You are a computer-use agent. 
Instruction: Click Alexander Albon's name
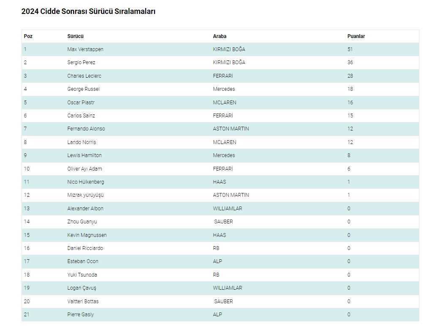point(85,209)
